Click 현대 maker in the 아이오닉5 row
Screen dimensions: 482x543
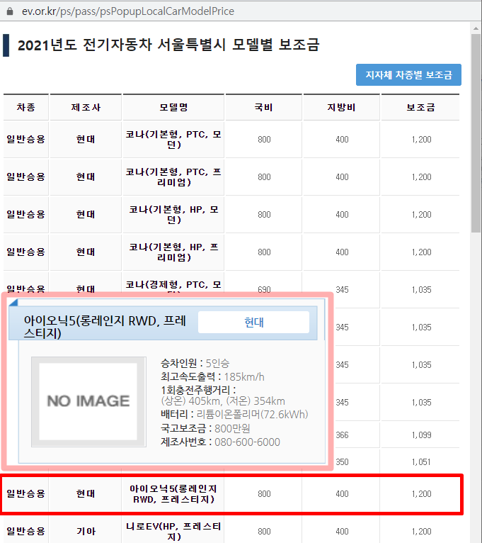pyautogui.click(x=86, y=494)
